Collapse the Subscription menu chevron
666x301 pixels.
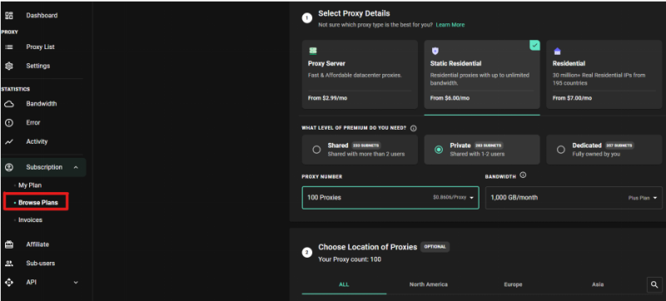pyautogui.click(x=76, y=167)
